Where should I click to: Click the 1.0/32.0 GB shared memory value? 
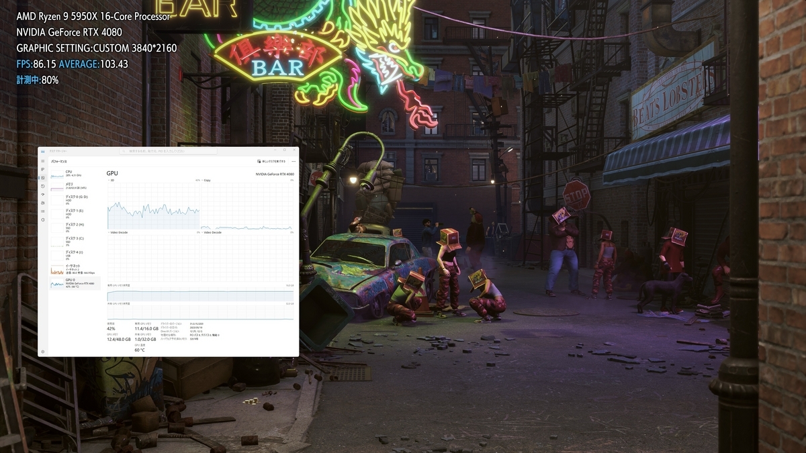tap(145, 339)
